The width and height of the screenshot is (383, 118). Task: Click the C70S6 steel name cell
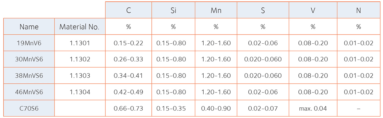point(29,108)
